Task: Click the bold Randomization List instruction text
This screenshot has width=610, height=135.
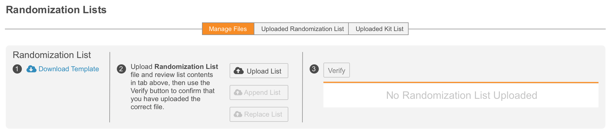Action: point(186,67)
